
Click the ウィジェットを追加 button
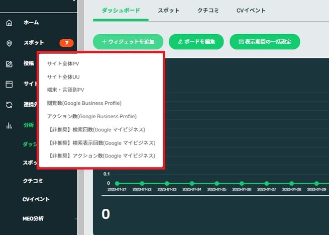pyautogui.click(x=128, y=42)
